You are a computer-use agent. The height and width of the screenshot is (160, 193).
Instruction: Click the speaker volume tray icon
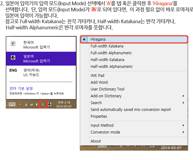37,105
